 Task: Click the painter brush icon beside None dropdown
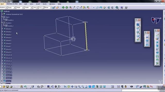tap(54, 7)
